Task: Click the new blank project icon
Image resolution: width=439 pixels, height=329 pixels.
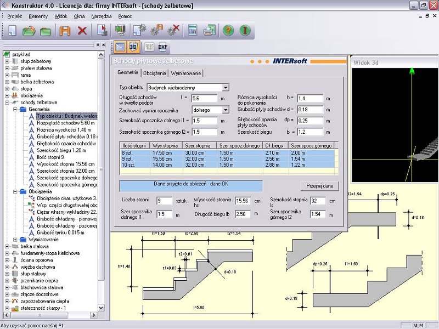Action: click(12, 30)
